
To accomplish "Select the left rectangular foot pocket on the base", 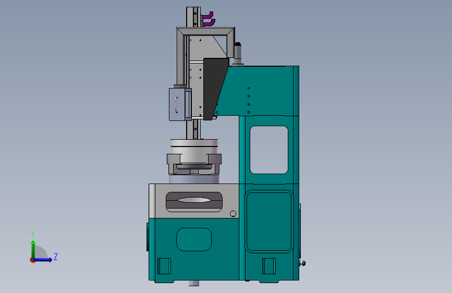I will 164,266.
